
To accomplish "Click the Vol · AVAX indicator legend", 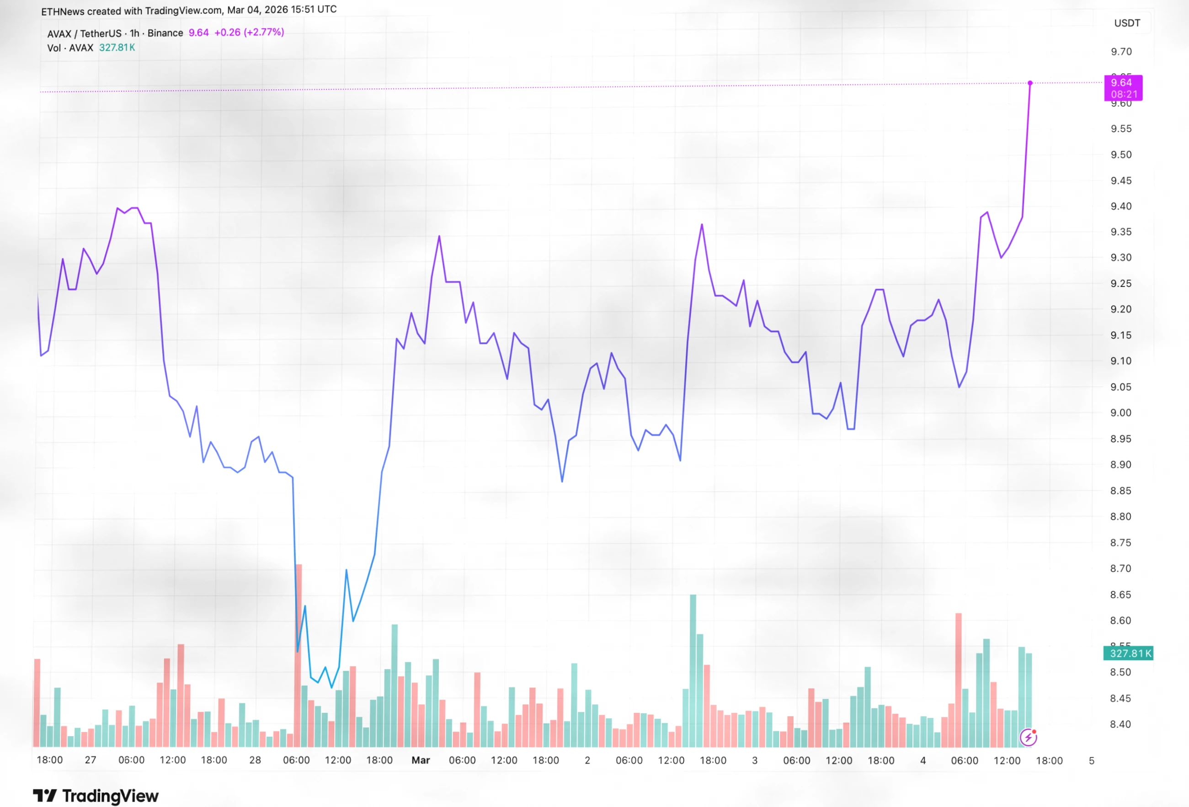I will coord(70,48).
